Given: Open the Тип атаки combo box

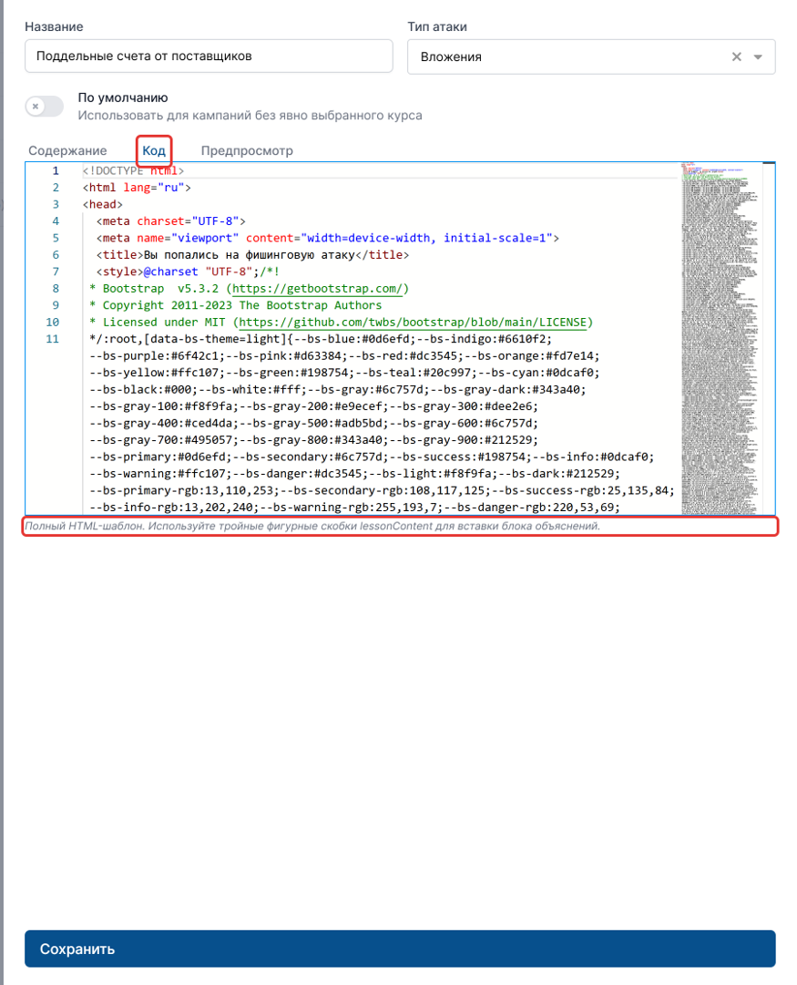Looking at the screenshot, I should pos(591,56).
